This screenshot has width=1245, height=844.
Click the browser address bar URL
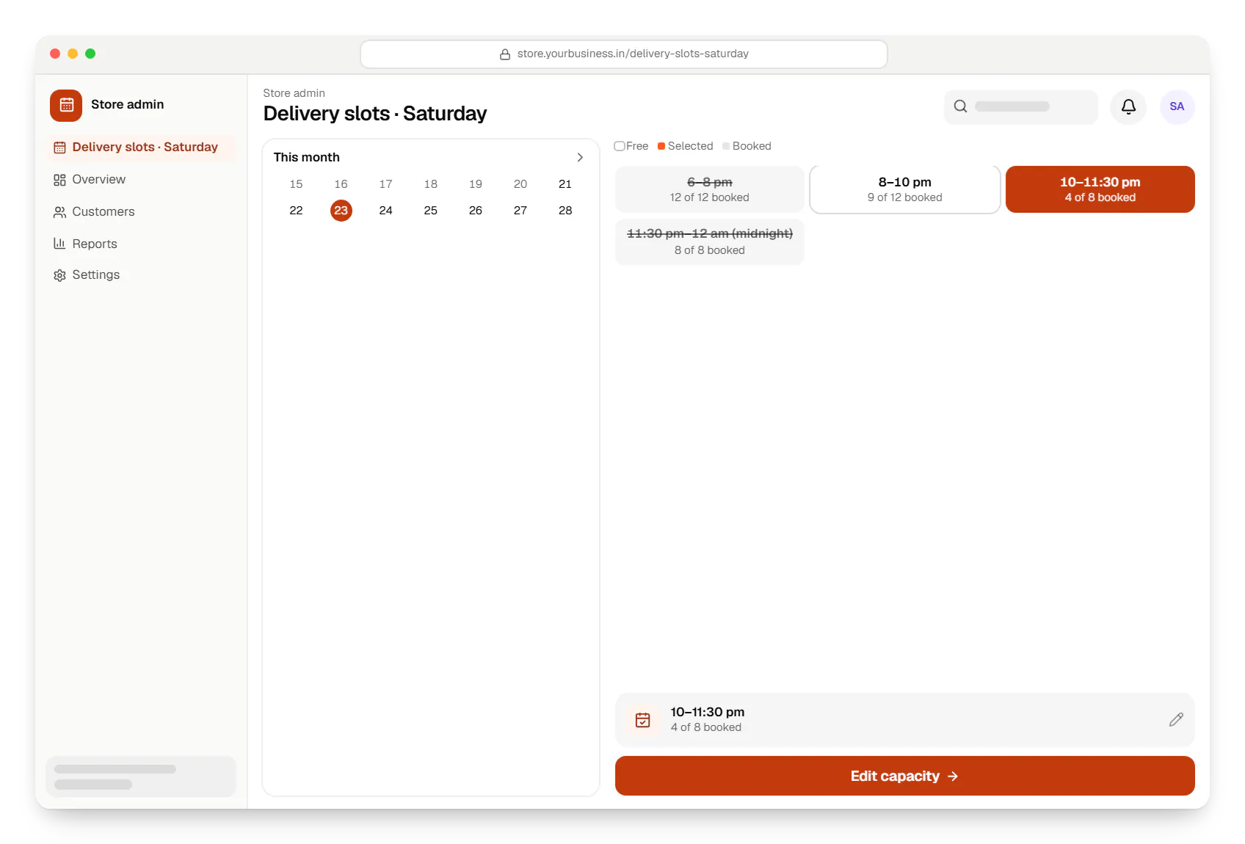click(x=624, y=54)
